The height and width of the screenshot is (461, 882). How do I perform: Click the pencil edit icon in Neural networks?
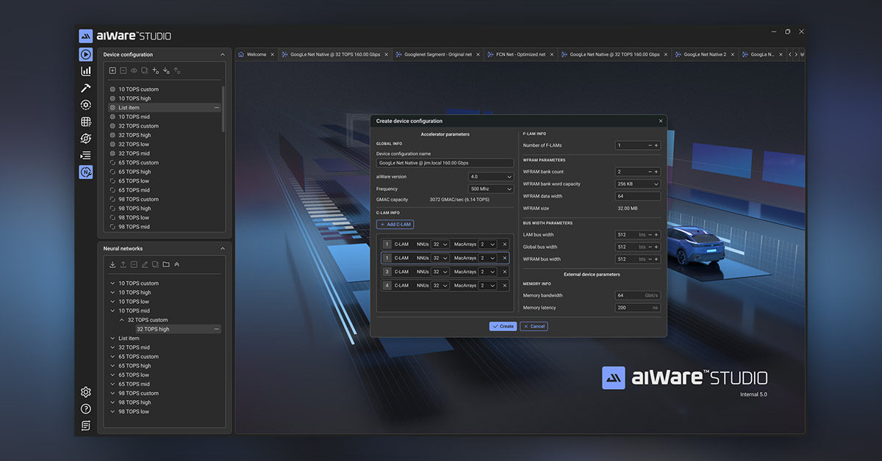(x=145, y=264)
